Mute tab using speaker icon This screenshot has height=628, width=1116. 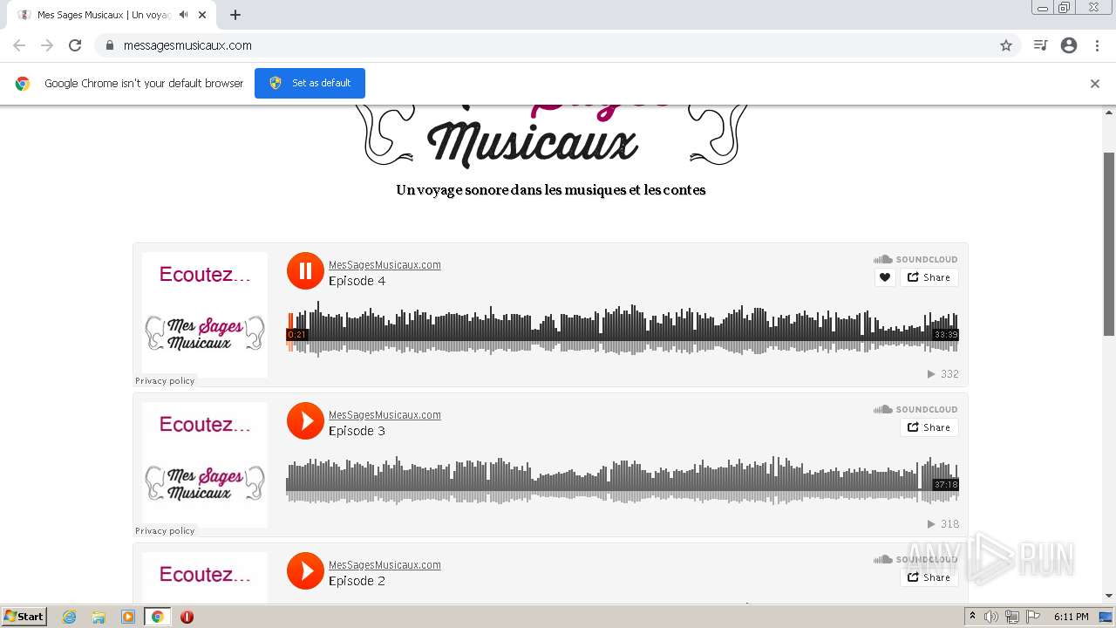point(183,15)
